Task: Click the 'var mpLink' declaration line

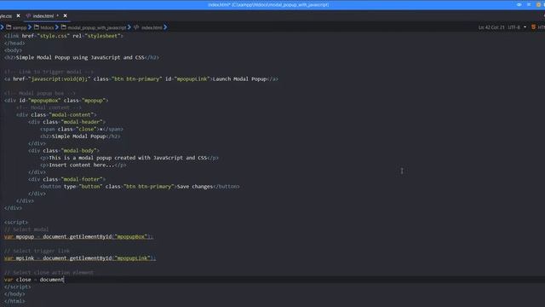Action: point(80,258)
